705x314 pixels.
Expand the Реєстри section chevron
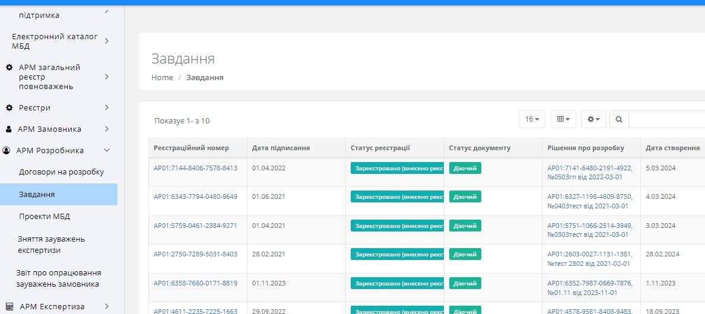click(107, 108)
